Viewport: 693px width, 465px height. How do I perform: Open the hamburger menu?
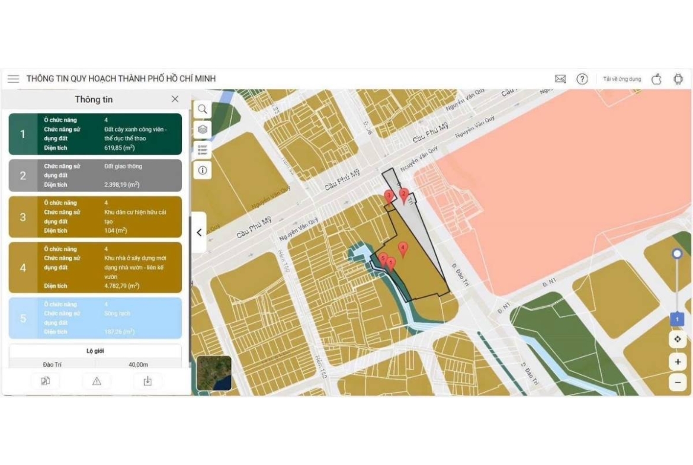(13, 79)
